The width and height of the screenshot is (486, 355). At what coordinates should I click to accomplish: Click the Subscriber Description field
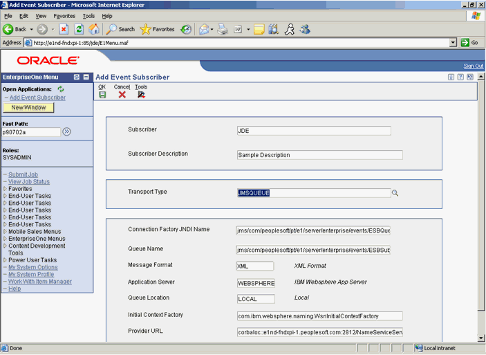tap(319, 155)
